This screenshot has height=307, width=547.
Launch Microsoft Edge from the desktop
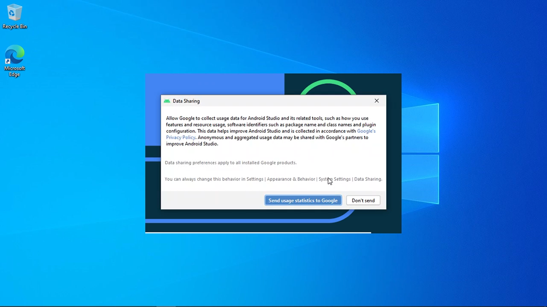[14, 61]
